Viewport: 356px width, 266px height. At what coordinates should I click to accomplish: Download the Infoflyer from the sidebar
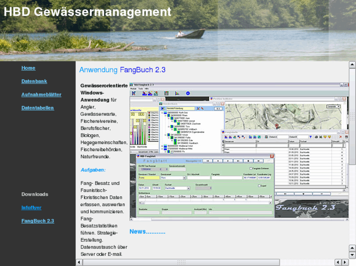tap(31, 207)
